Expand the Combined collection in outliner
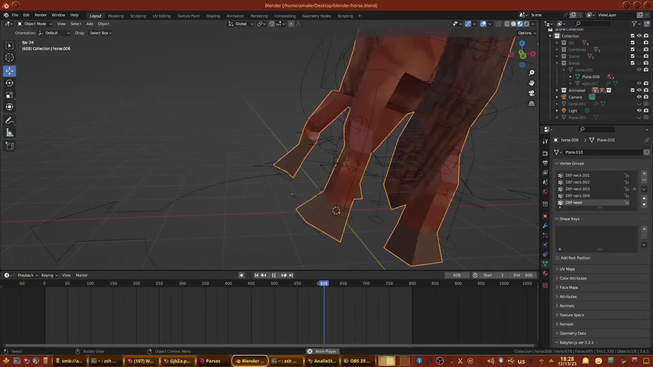The height and width of the screenshot is (367, 653). point(557,50)
